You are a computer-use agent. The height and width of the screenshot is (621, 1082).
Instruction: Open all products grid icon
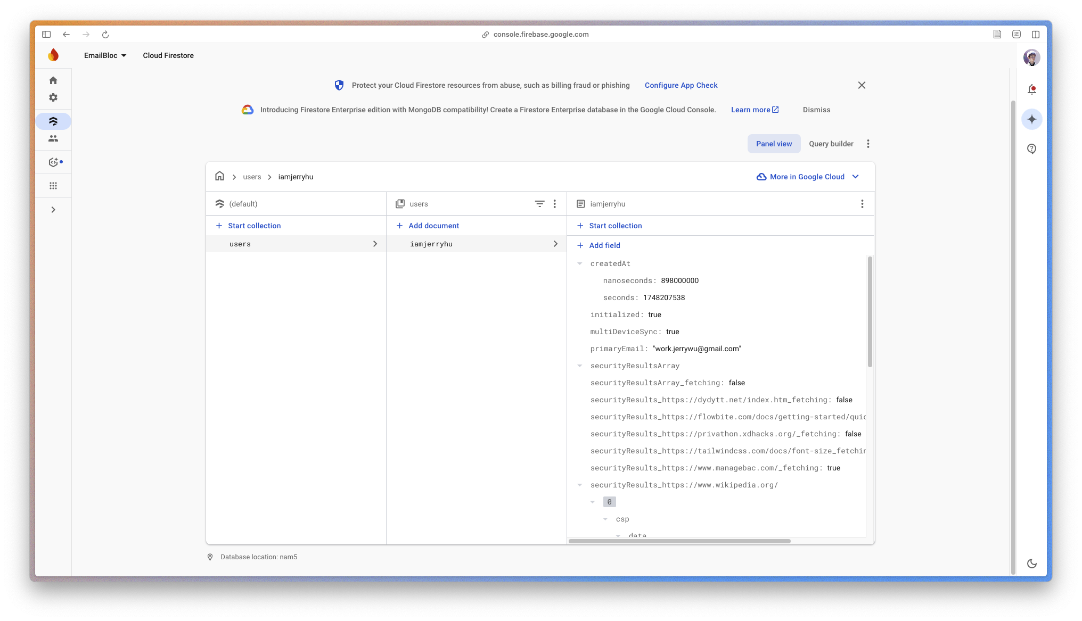tap(53, 186)
